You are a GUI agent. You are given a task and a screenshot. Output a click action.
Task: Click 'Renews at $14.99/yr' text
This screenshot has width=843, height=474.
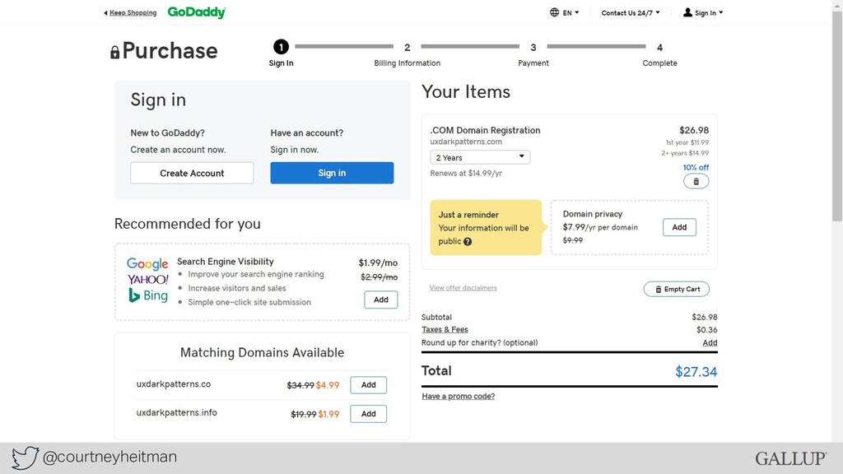tap(466, 173)
